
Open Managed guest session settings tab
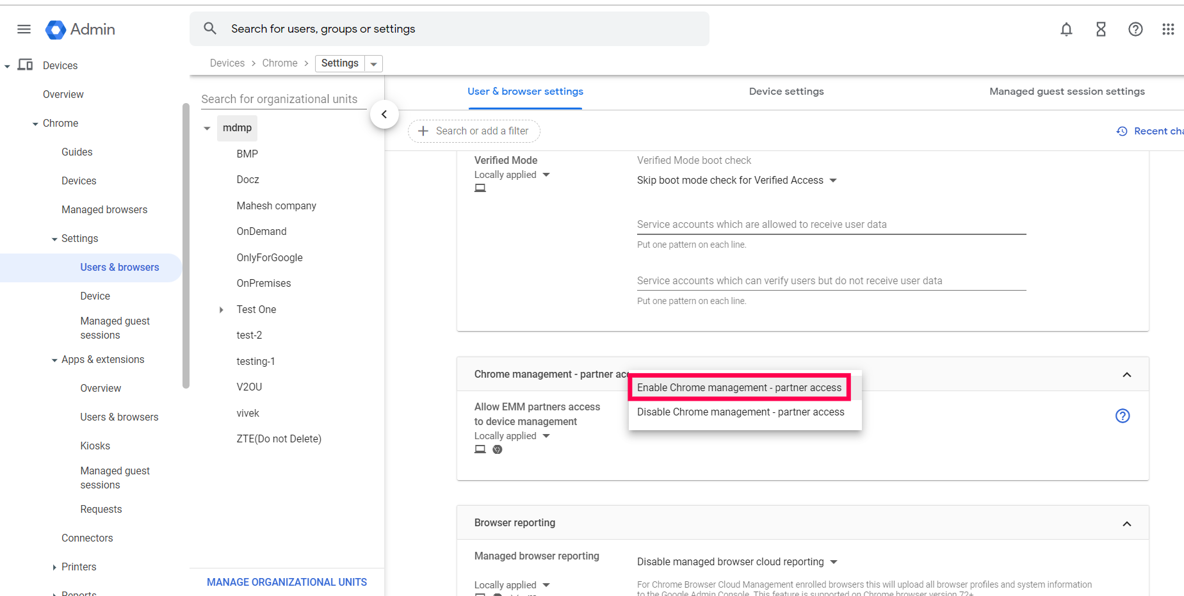click(x=1067, y=92)
